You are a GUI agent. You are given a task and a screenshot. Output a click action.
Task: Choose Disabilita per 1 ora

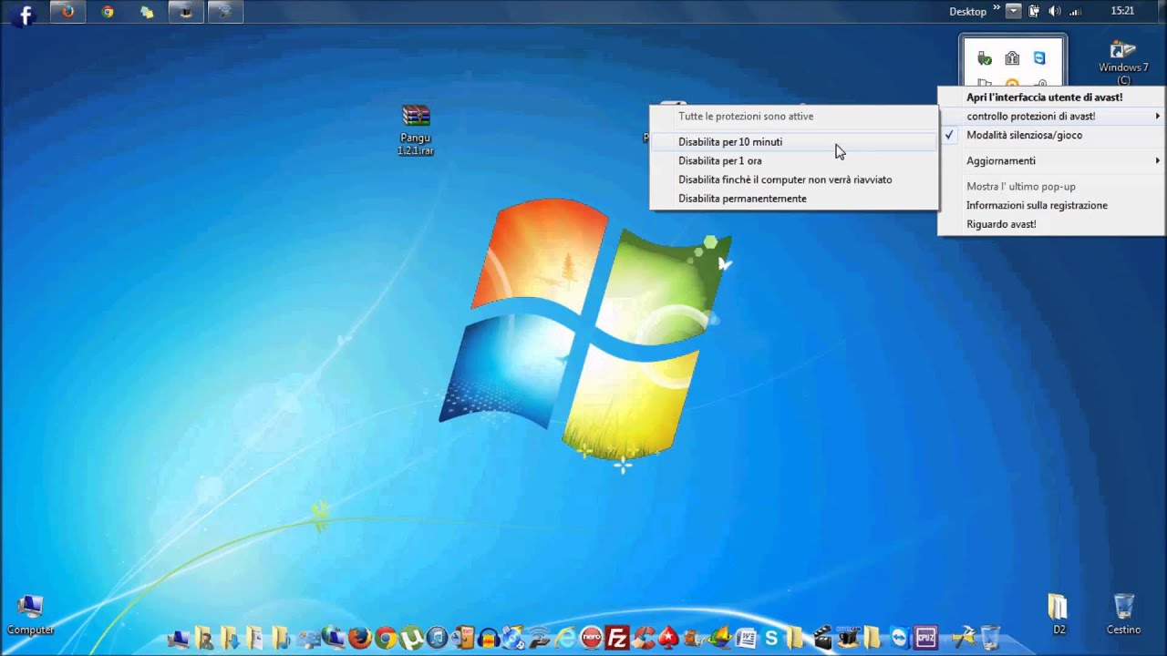793,160
